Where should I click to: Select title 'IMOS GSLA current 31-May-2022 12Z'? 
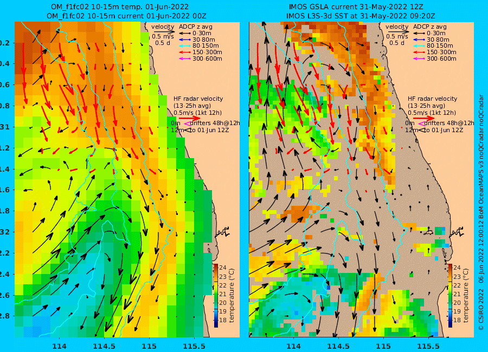click(x=356, y=7)
